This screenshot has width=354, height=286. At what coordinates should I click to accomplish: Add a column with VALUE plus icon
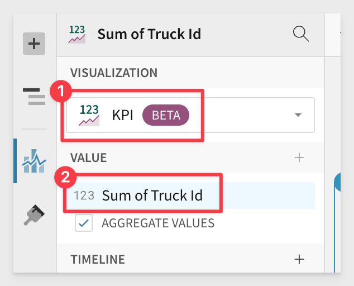coord(299,158)
